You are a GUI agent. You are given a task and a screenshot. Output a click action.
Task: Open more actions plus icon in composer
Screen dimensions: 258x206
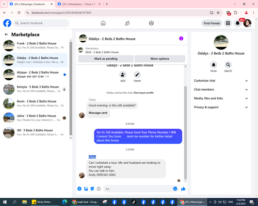[79, 189]
